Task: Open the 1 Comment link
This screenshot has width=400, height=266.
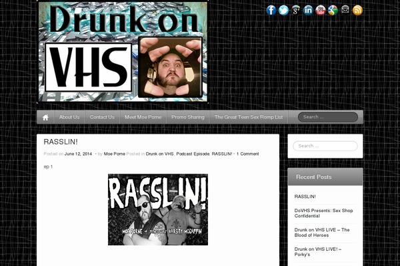Action: (248, 154)
